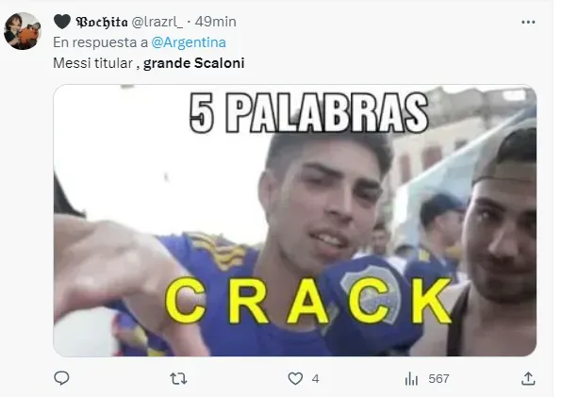The image size is (578, 397).
Task: Open the three-dot more options menu
Action: [x=528, y=22]
